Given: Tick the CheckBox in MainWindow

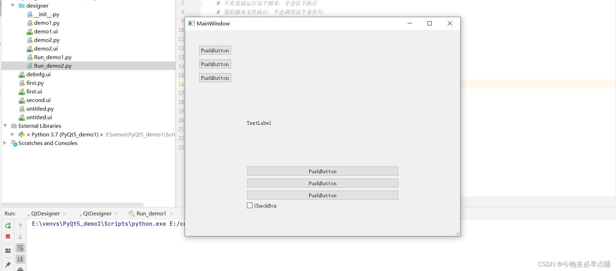Looking at the screenshot, I should point(250,205).
